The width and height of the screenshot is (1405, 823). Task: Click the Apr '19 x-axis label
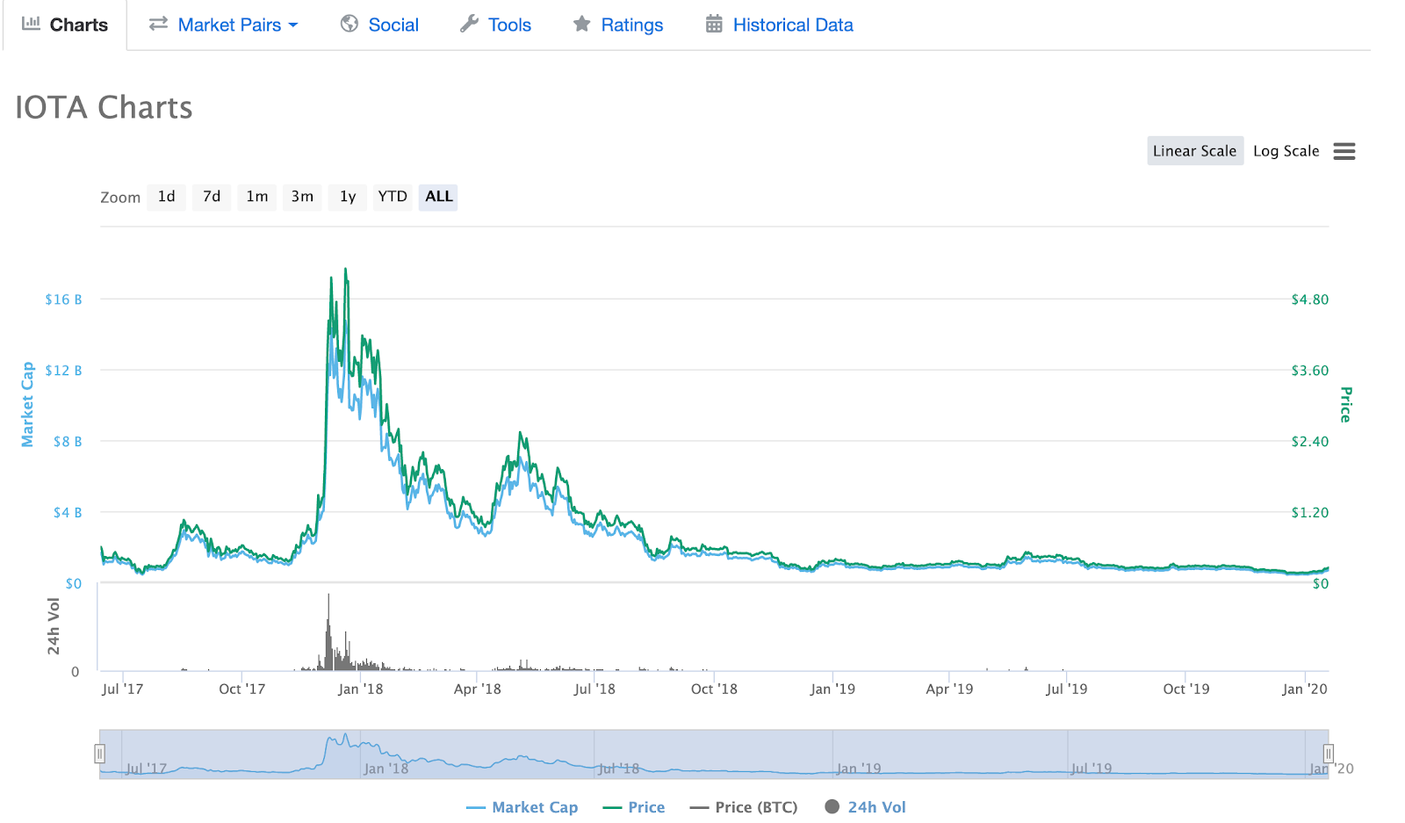pyautogui.click(x=949, y=689)
